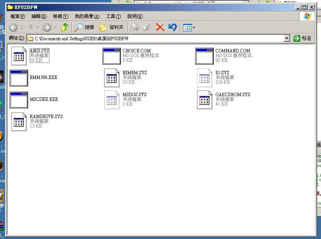Select the EMM386.EXE file icon
The height and width of the screenshot is (239, 321).
coord(19,78)
